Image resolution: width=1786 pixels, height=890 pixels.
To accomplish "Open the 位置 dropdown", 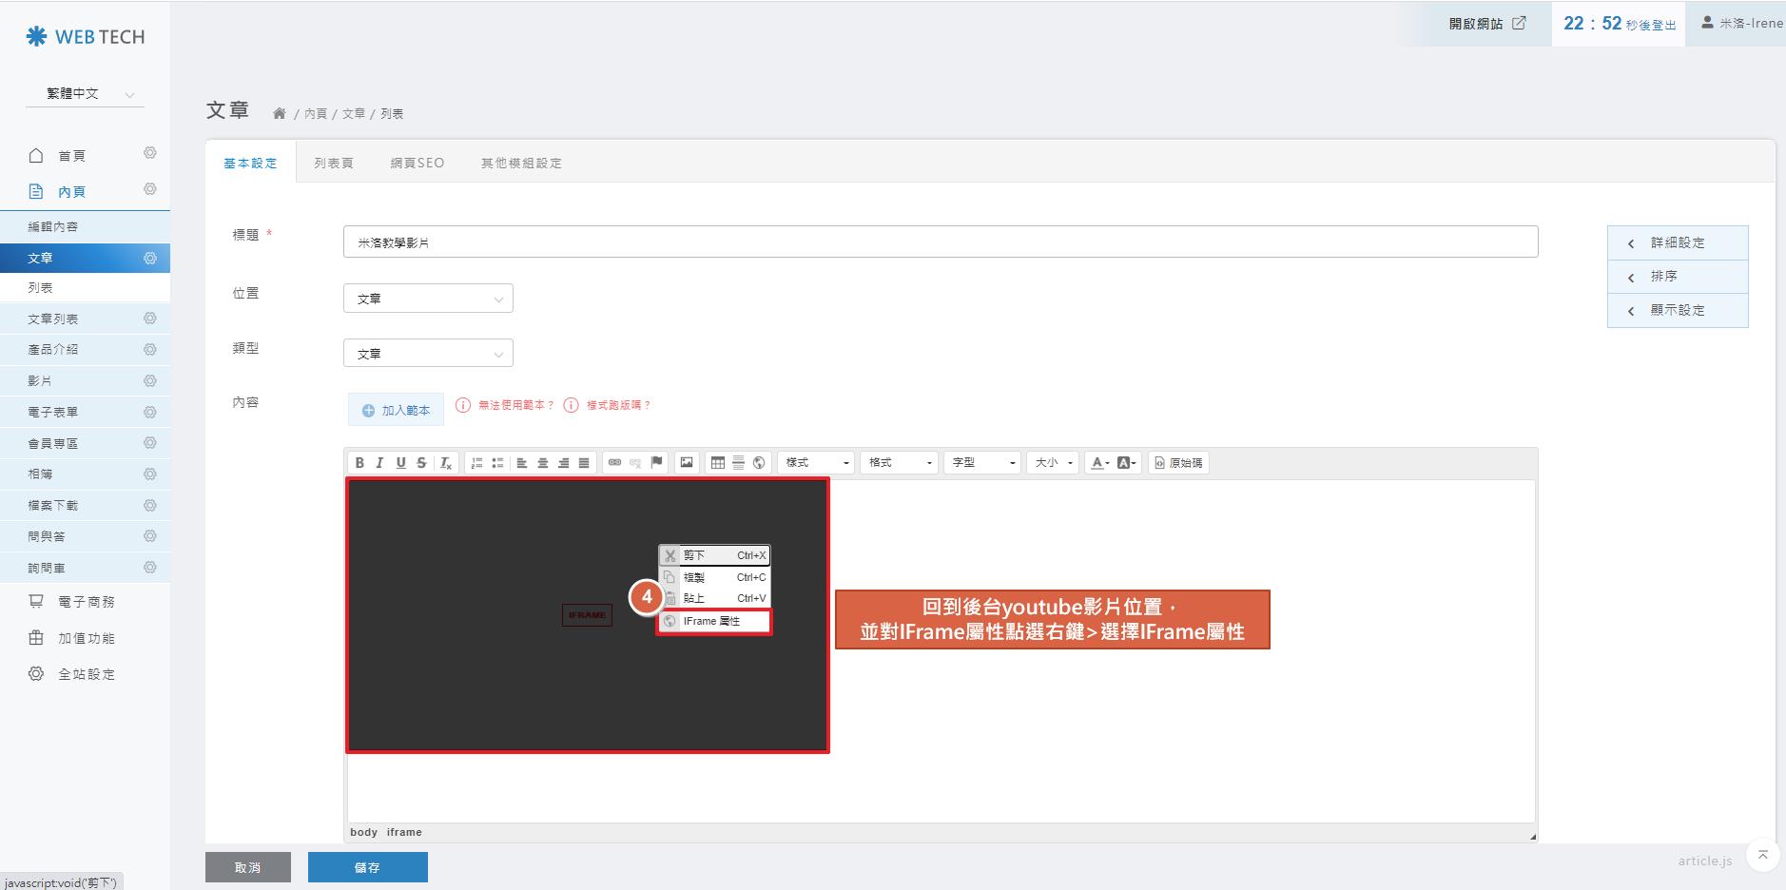I will (428, 299).
